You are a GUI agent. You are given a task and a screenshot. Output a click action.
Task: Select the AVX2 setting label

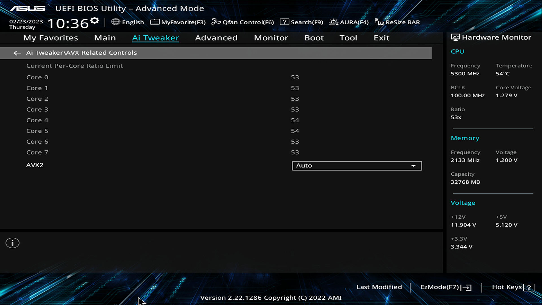coord(35,165)
